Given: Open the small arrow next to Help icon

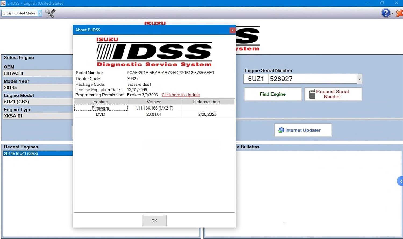Looking at the screenshot, I should click(393, 13).
